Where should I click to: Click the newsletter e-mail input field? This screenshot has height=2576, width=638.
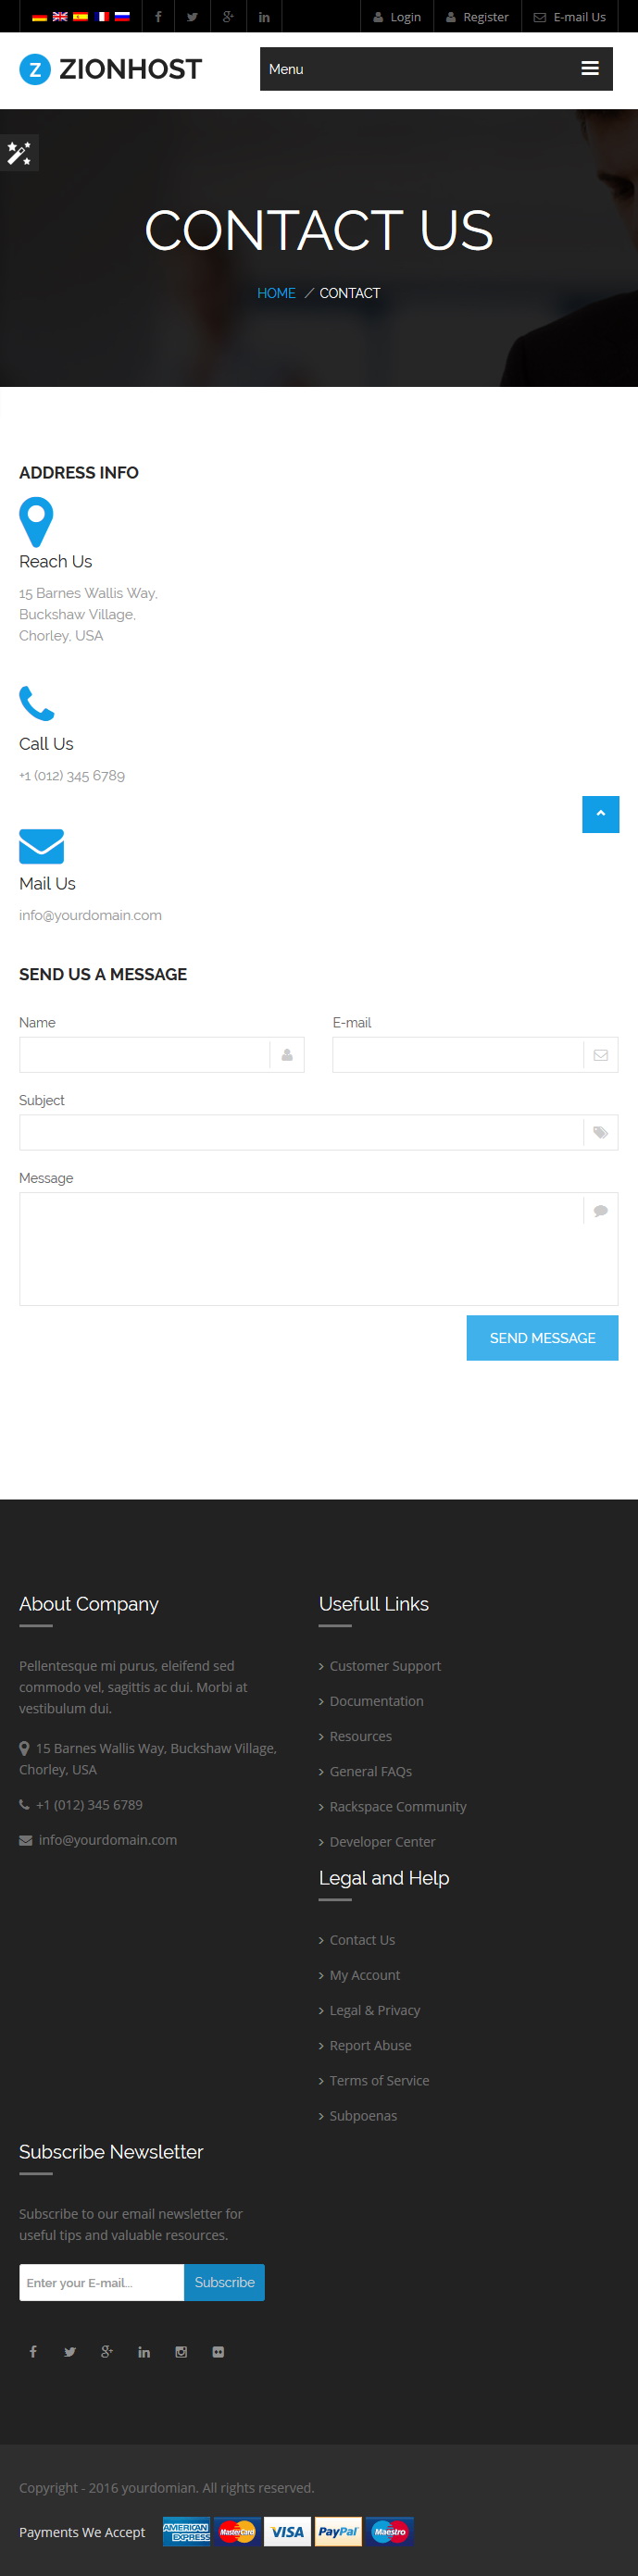pyautogui.click(x=102, y=2282)
